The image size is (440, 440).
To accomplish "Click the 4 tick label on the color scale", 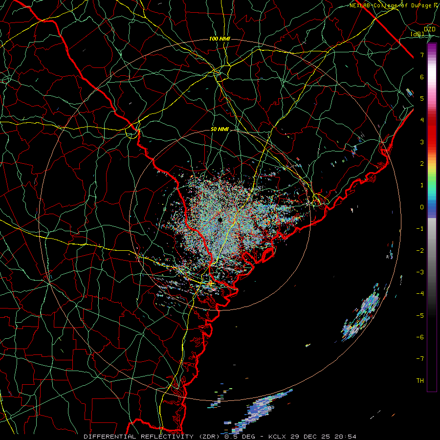I will pos(422,120).
